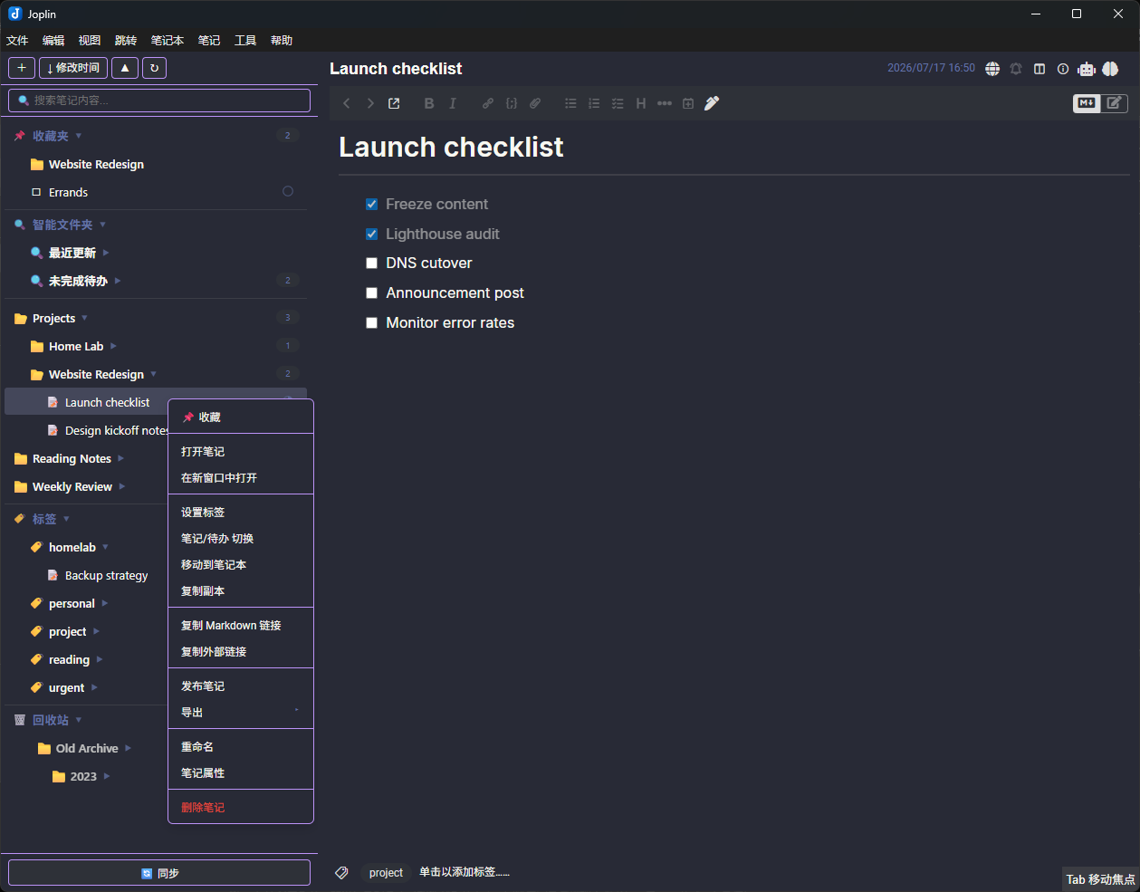Collapse the homelab tag
The image size is (1140, 892).
[x=105, y=547]
